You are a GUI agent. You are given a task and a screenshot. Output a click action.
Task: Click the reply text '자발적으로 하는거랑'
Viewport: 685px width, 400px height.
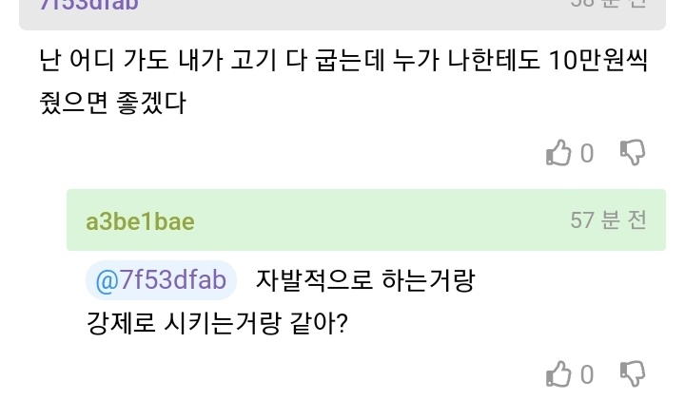click(x=364, y=280)
